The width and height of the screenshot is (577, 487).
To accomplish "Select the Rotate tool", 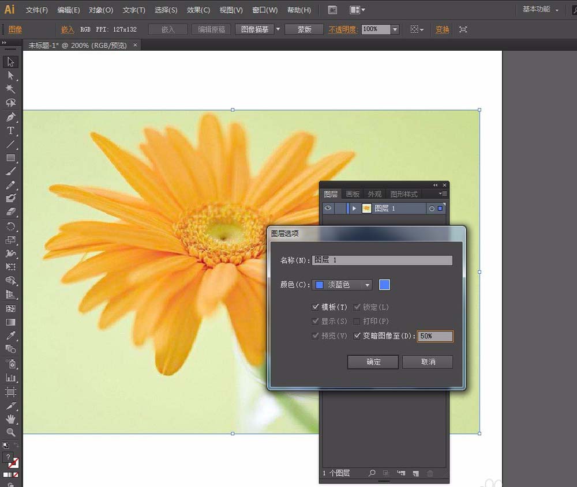I will coord(10,226).
